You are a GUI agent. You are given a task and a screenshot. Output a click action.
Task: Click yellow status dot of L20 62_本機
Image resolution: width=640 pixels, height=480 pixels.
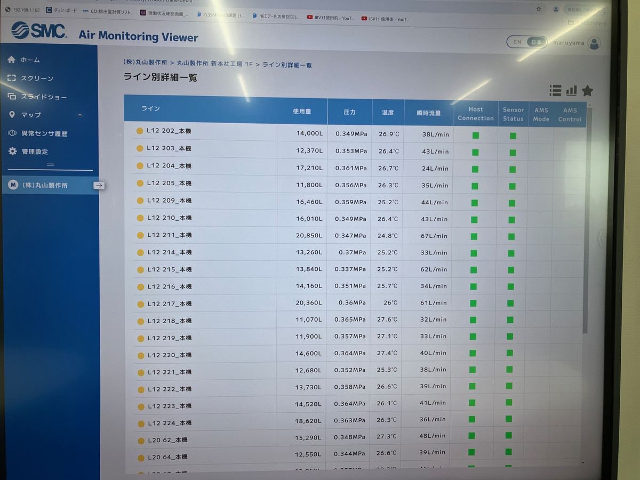141,441
